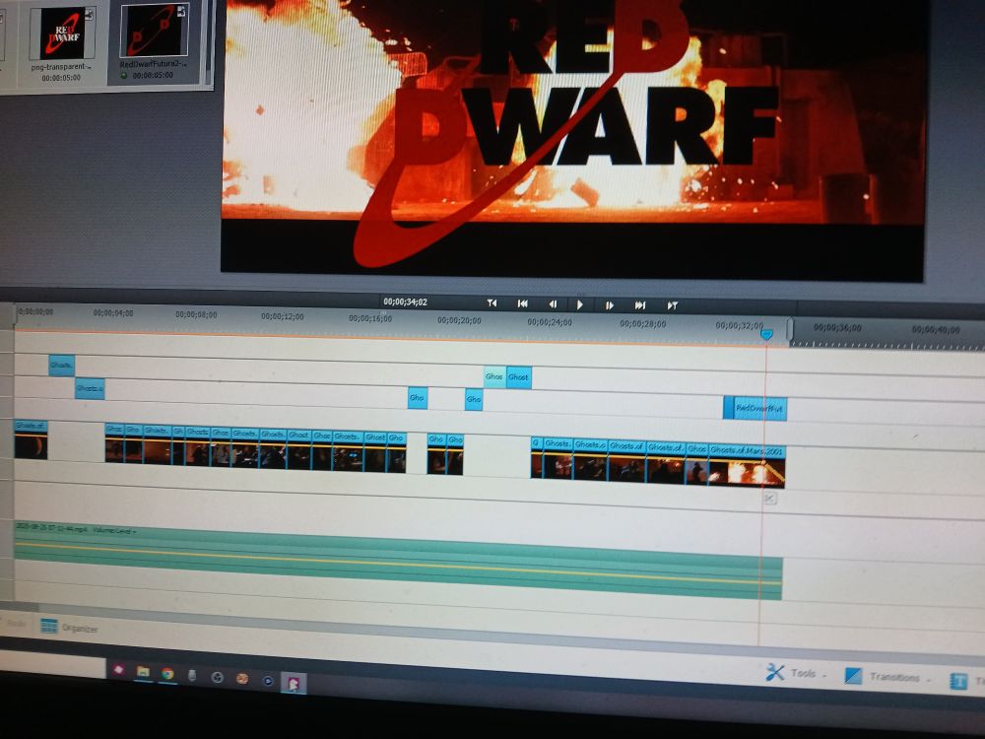Select the Gho overlay clip near 00;00;21
This screenshot has width=985, height=739.
(474, 400)
